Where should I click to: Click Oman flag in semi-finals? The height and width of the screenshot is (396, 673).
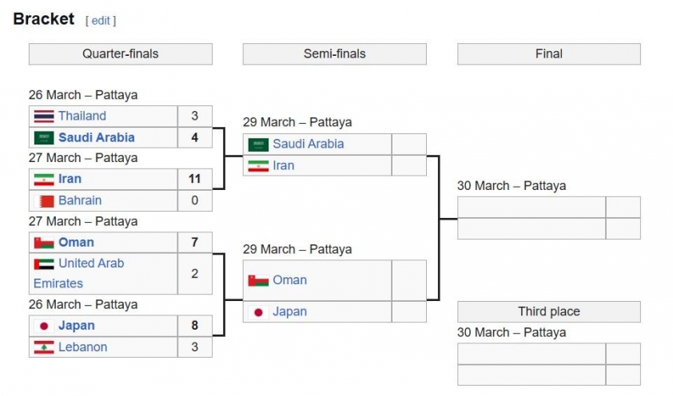[258, 280]
